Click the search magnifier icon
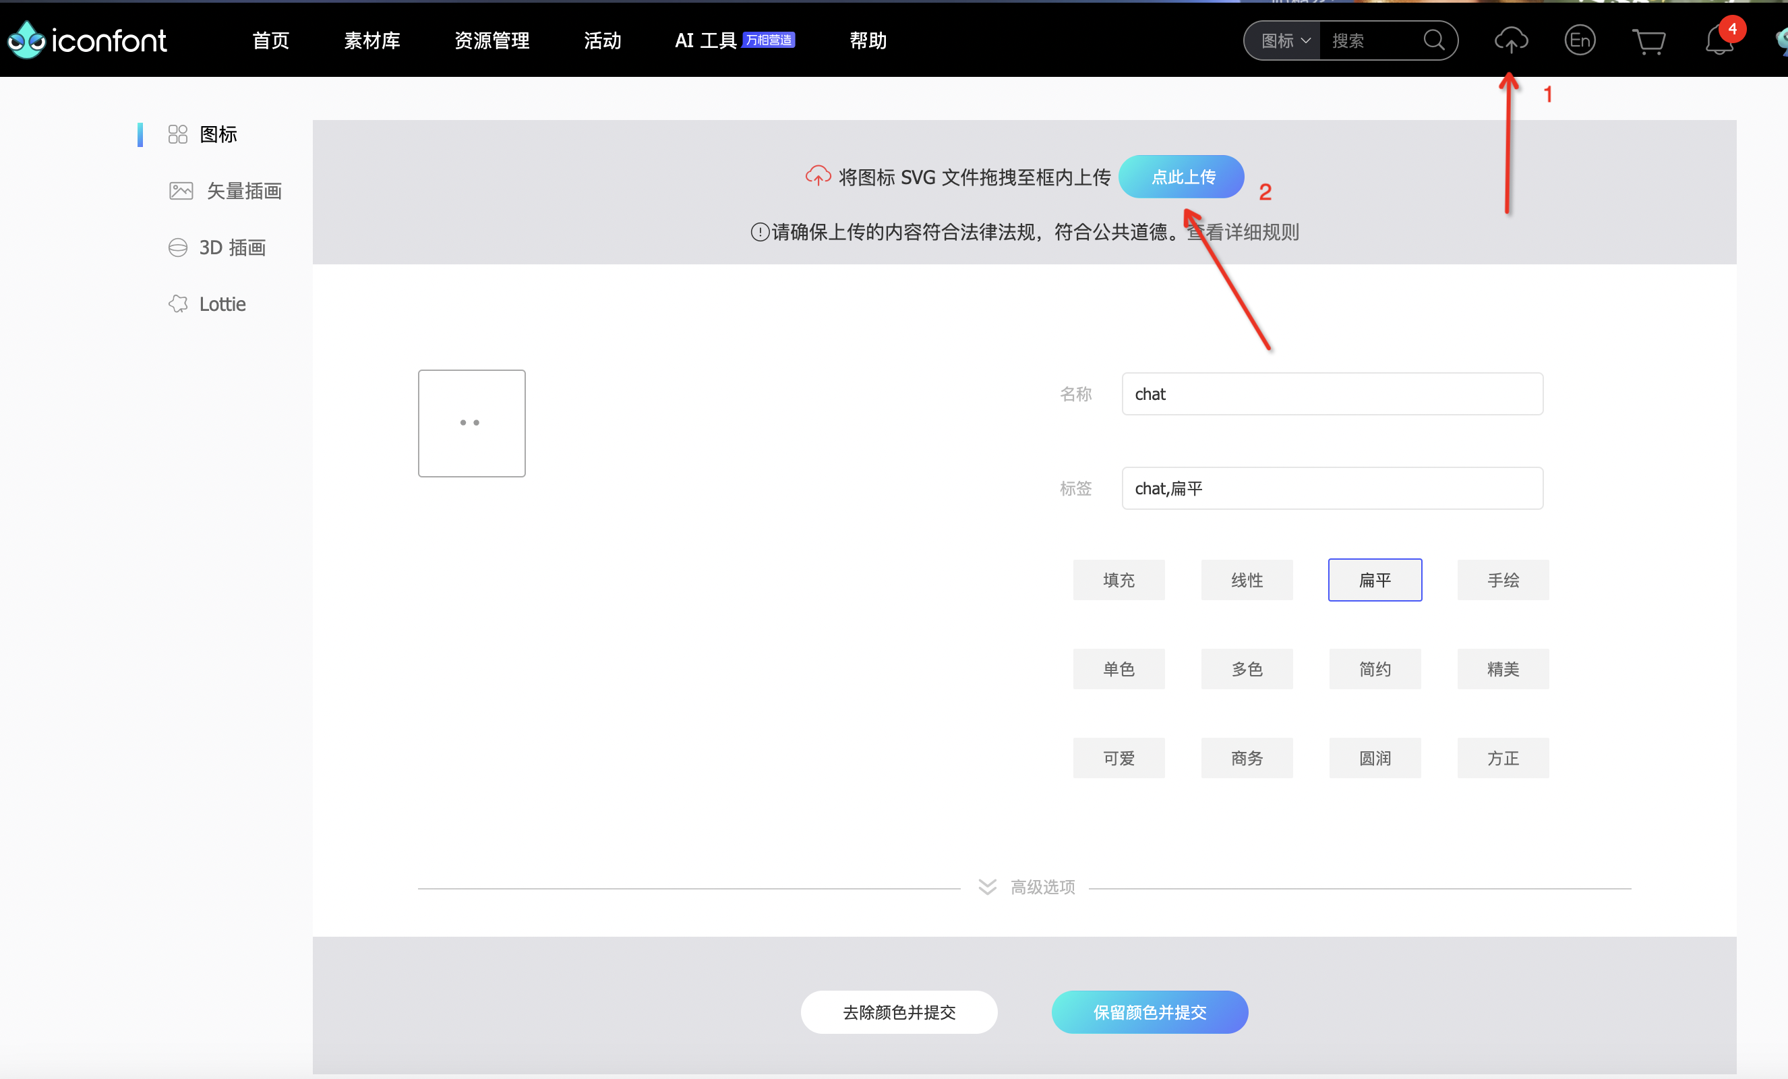Image resolution: width=1788 pixels, height=1079 pixels. [1433, 40]
